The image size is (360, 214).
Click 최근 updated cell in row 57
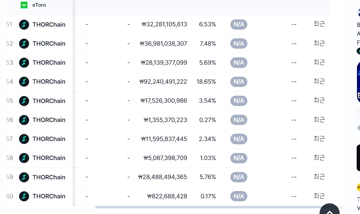click(319, 138)
